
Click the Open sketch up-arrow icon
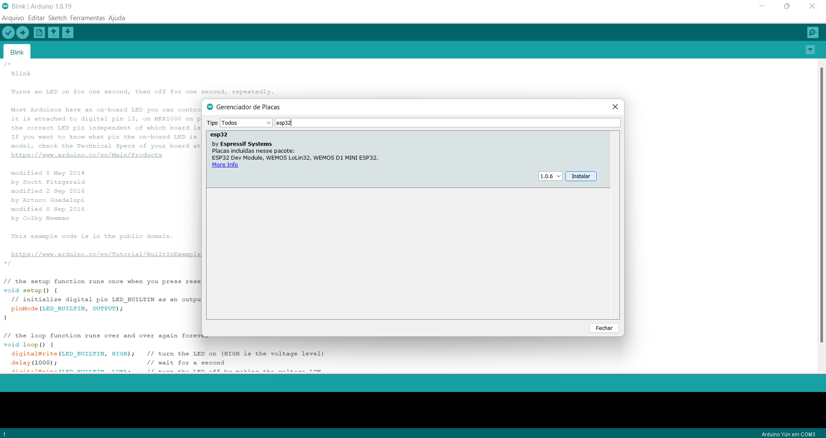click(x=53, y=33)
